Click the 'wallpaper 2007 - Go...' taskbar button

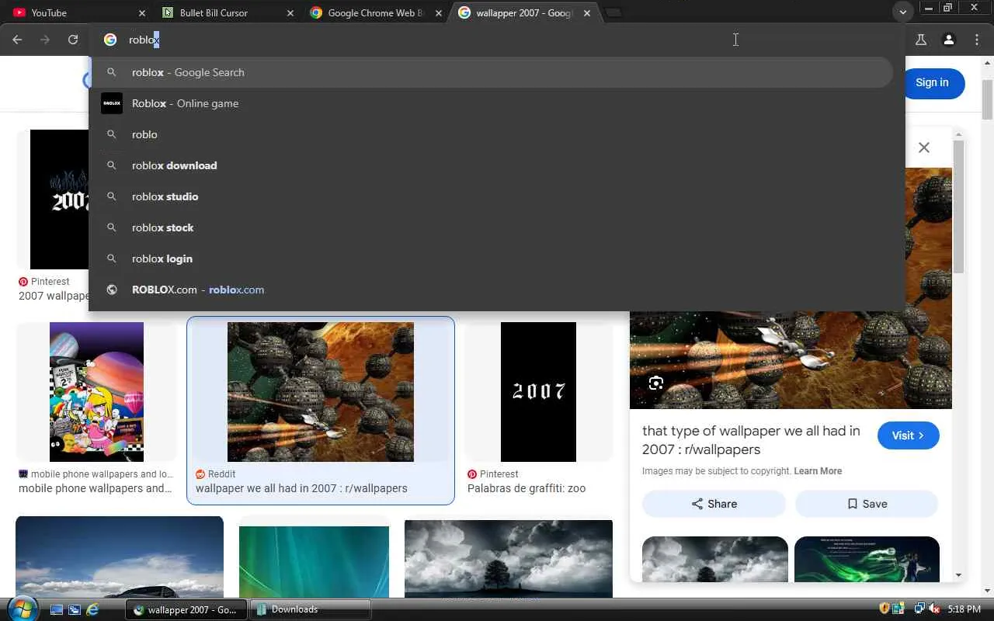(186, 609)
